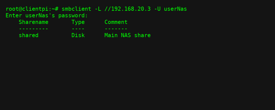Click the word NAS in the share comment
The height and width of the screenshot is (110, 275).
126,35
